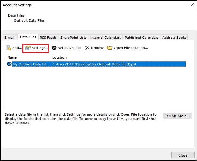
Task: Click the Open File Location... label
Action: 131,48
